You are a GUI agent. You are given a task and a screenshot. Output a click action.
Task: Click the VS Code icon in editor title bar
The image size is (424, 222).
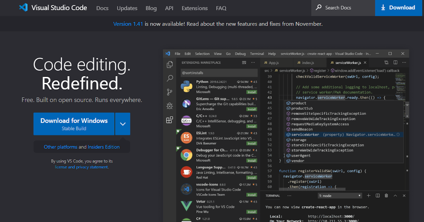168,54
